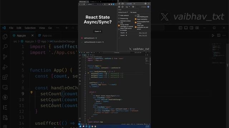Uncheck Autocomplete from history
This screenshot has height=128, width=229.
coord(136,22)
